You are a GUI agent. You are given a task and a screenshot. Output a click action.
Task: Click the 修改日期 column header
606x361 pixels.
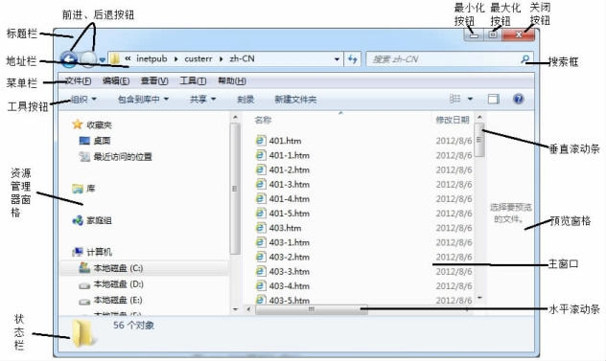(x=453, y=120)
